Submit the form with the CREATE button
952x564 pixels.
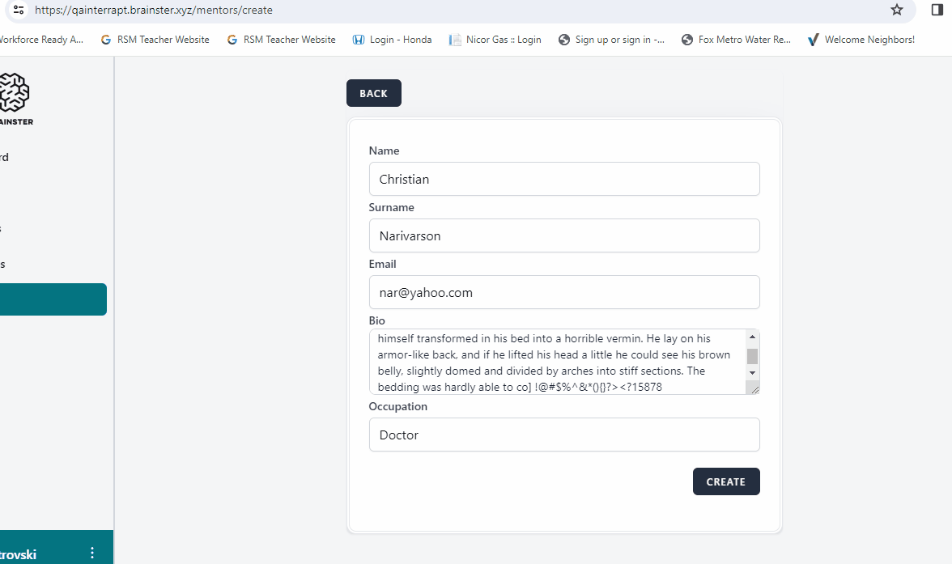pos(726,481)
